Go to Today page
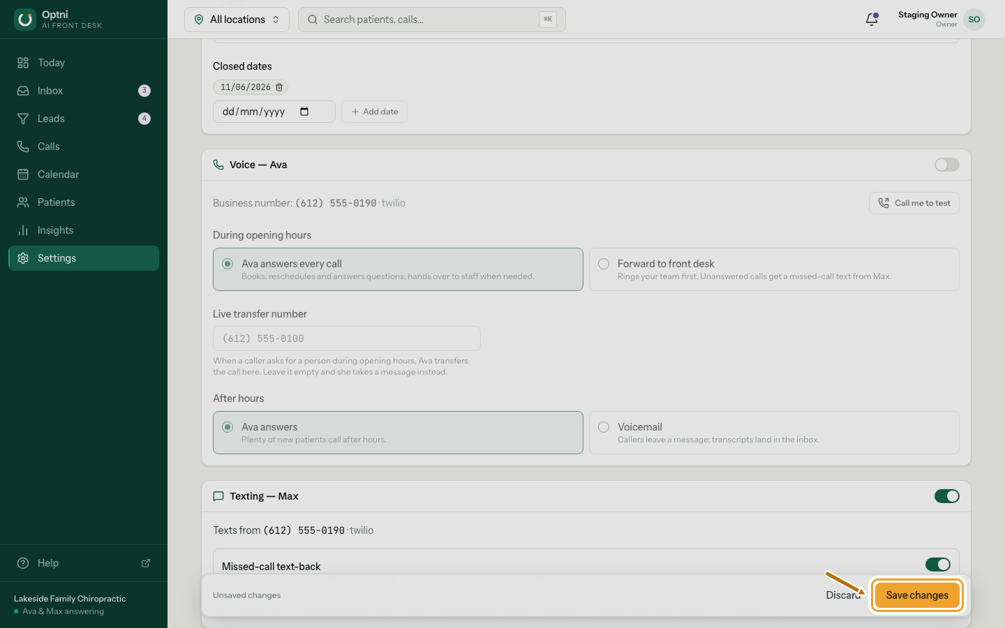This screenshot has height=628, width=1005. click(x=84, y=63)
